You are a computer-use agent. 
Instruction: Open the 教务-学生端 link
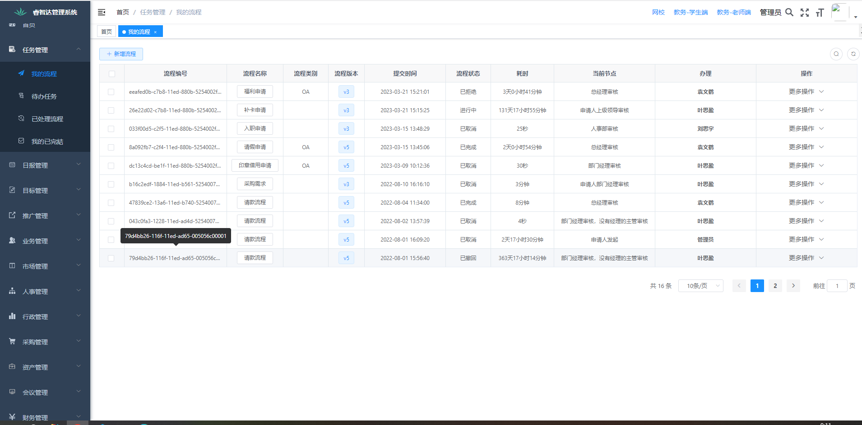pos(691,12)
